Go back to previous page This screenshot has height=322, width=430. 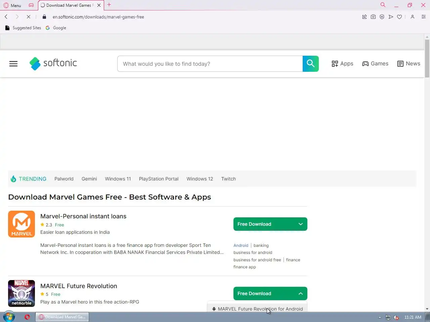coord(6,17)
